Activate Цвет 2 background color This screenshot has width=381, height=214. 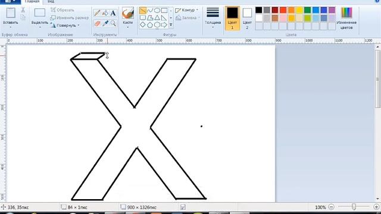(247, 18)
